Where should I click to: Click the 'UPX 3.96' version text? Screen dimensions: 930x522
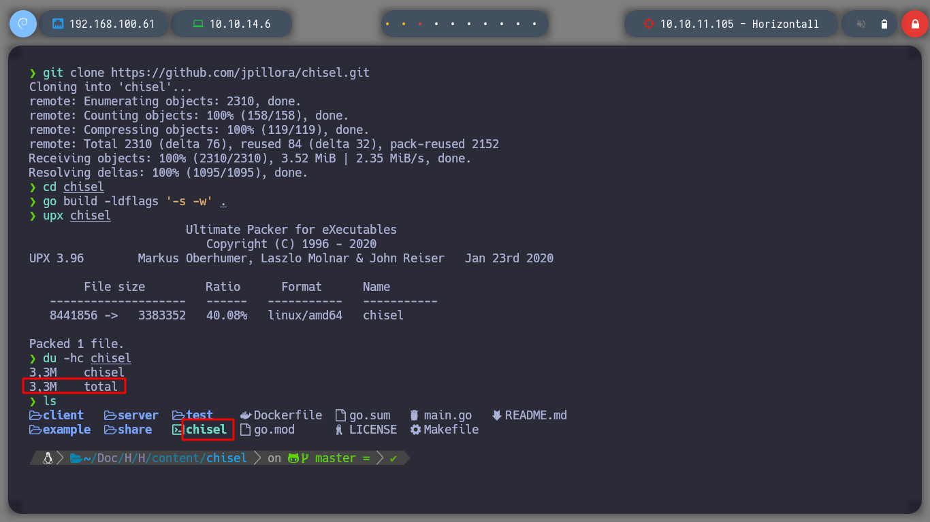[x=57, y=258]
